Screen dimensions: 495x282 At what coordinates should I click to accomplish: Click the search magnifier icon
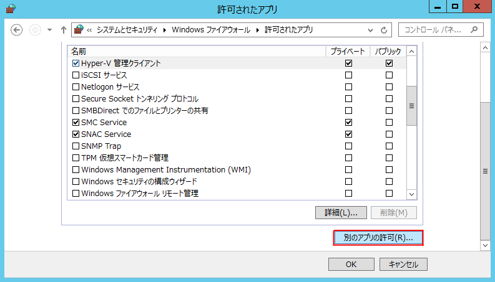click(474, 30)
